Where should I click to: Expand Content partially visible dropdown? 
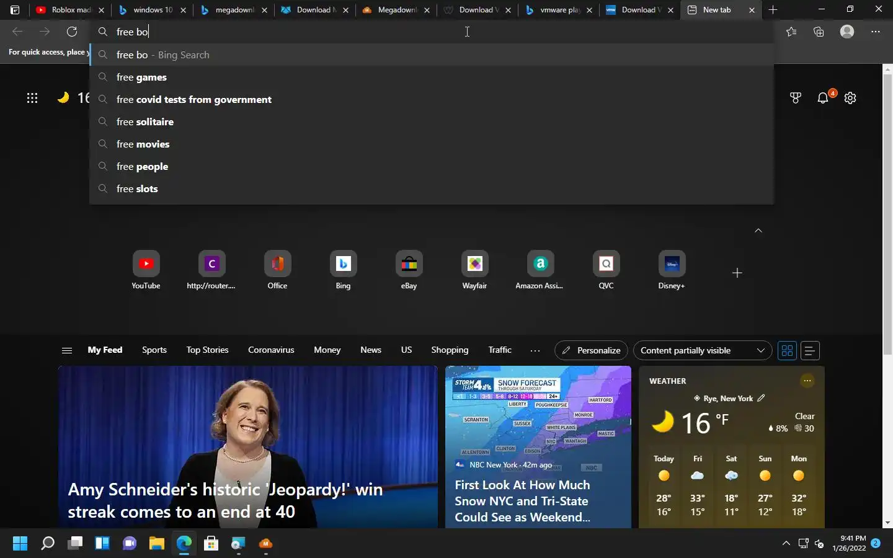[x=703, y=350]
